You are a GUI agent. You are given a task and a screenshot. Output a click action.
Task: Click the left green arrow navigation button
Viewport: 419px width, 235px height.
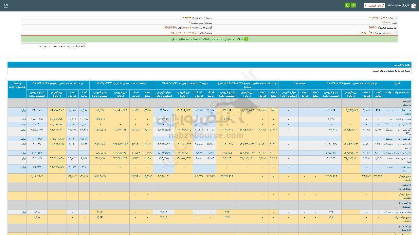point(347,5)
